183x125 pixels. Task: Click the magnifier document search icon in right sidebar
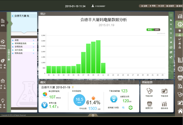pos(180,86)
